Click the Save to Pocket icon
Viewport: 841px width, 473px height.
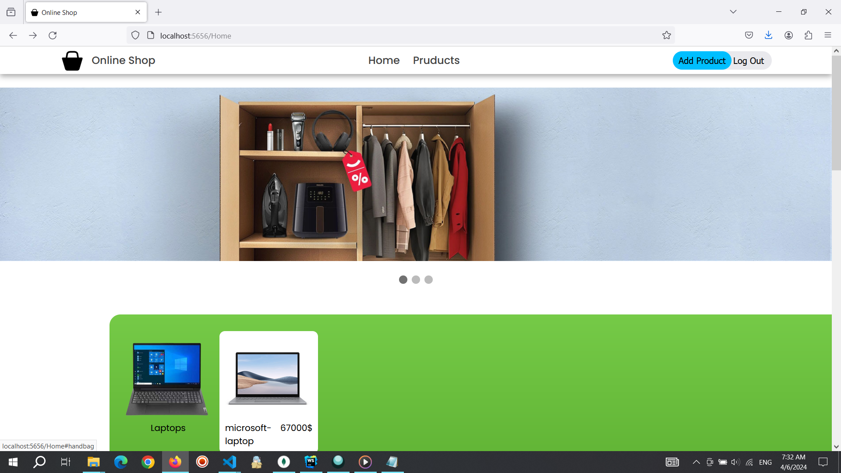[x=749, y=35]
